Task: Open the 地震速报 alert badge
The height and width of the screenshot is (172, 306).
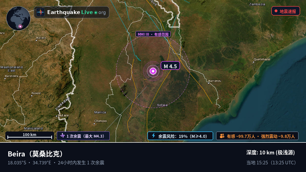Action: pyautogui.click(x=286, y=11)
